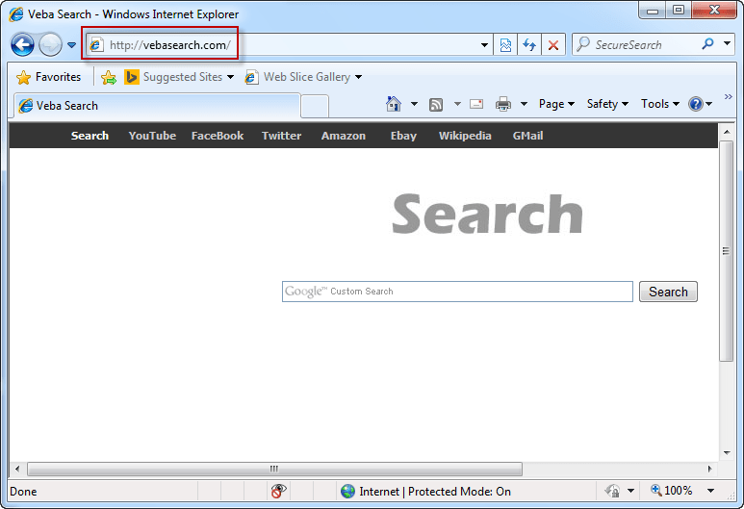Open Suggested Sites in favorites bar
Screen dimensions: 744x509
(x=179, y=77)
